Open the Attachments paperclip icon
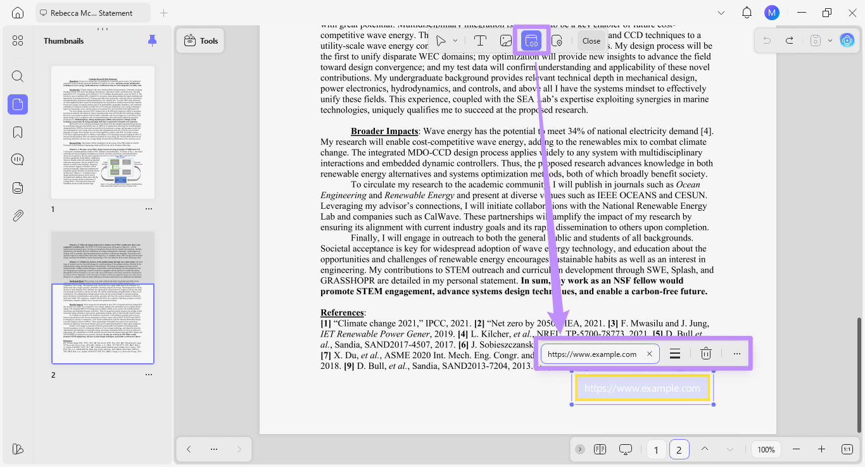This screenshot has height=467, width=865. (18, 216)
